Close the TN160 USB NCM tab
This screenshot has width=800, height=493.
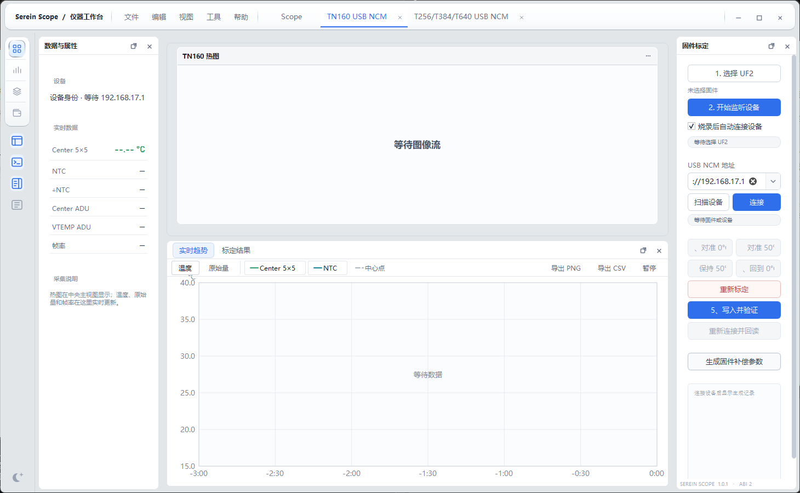click(x=400, y=18)
